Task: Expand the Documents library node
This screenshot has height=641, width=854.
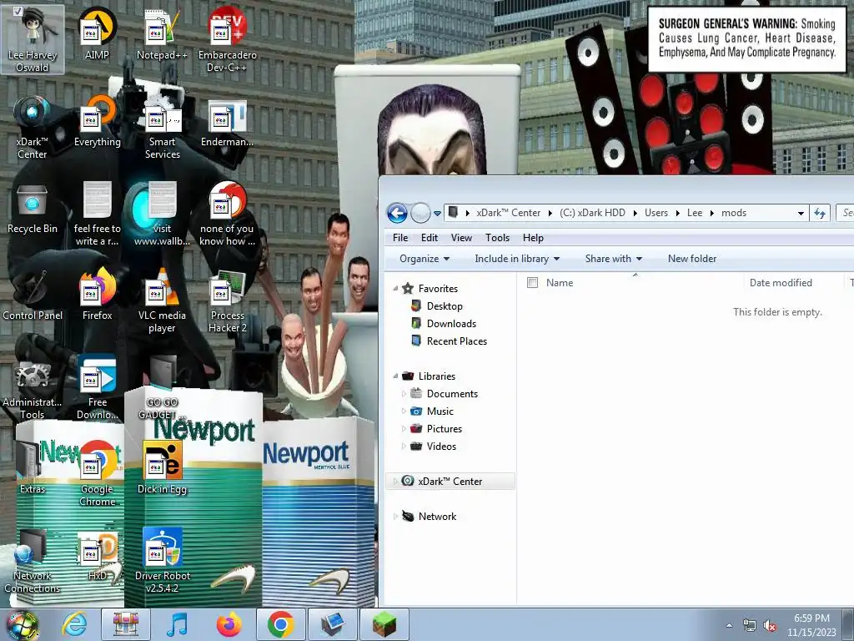Action: [404, 394]
